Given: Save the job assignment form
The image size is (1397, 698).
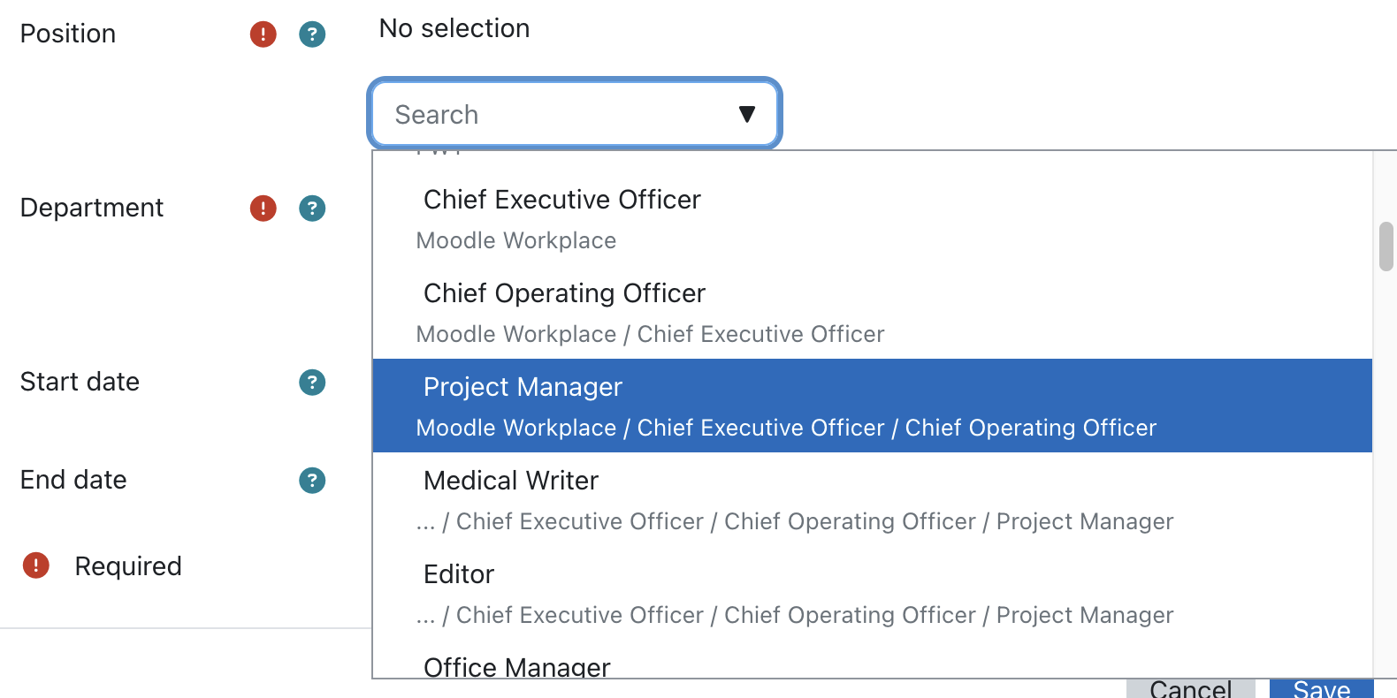Looking at the screenshot, I should (1322, 689).
